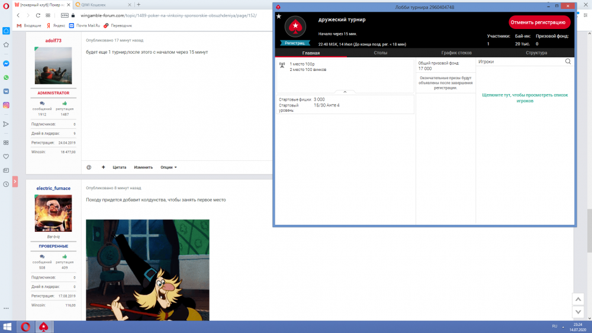
Task: Click the PokerStars tournament logo
Action: (x=295, y=27)
